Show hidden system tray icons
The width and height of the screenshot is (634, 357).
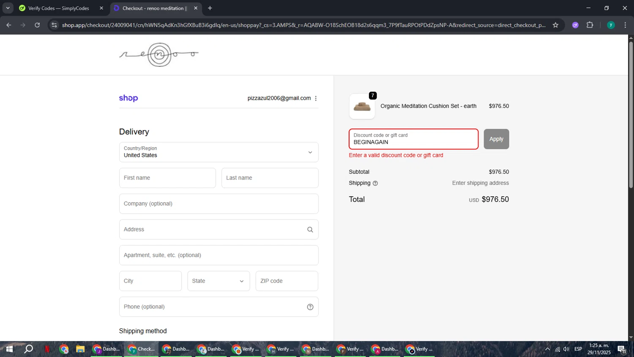tap(547, 349)
